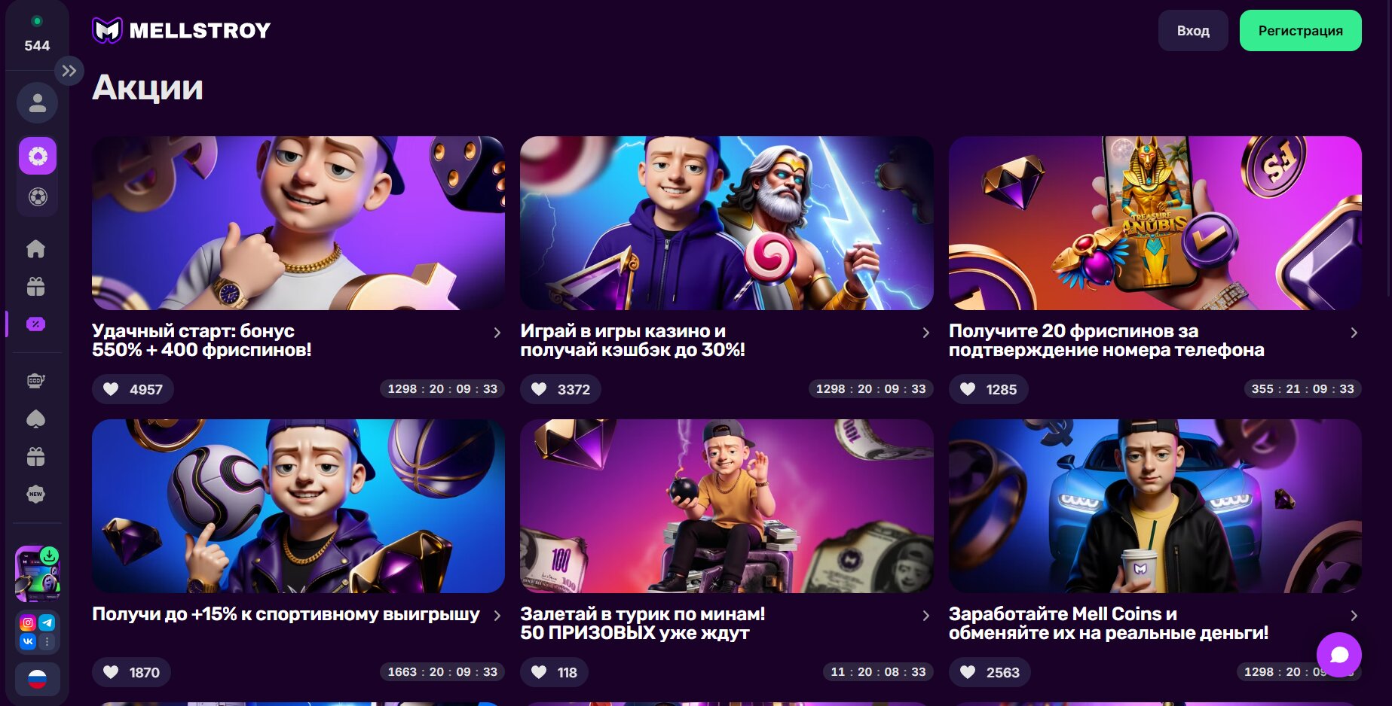Viewport: 1392px width, 706px height.
Task: Open card games spade icon
Action: (x=36, y=419)
